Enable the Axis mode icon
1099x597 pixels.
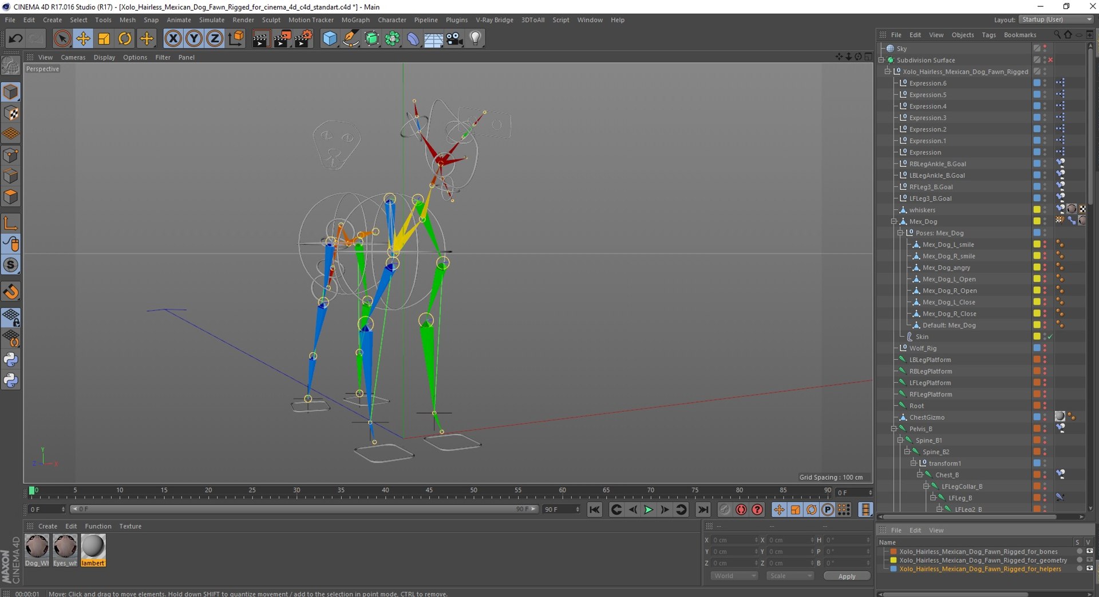click(x=11, y=223)
